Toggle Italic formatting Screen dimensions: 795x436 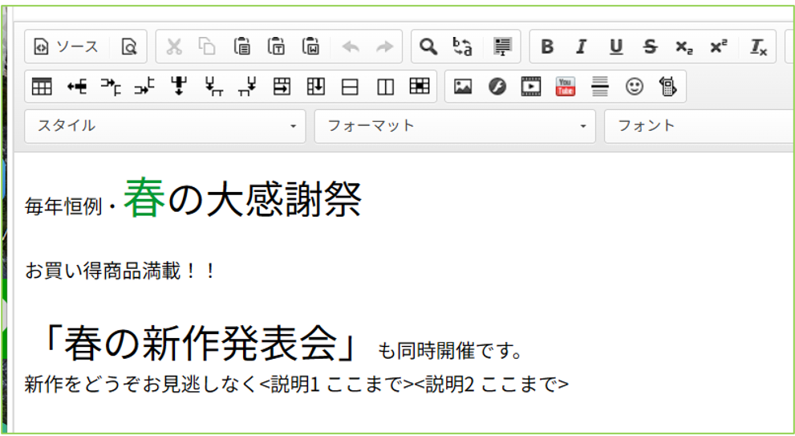(581, 47)
